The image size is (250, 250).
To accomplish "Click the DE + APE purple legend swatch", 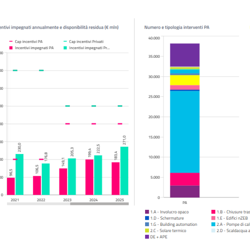I will click(x=147, y=237).
